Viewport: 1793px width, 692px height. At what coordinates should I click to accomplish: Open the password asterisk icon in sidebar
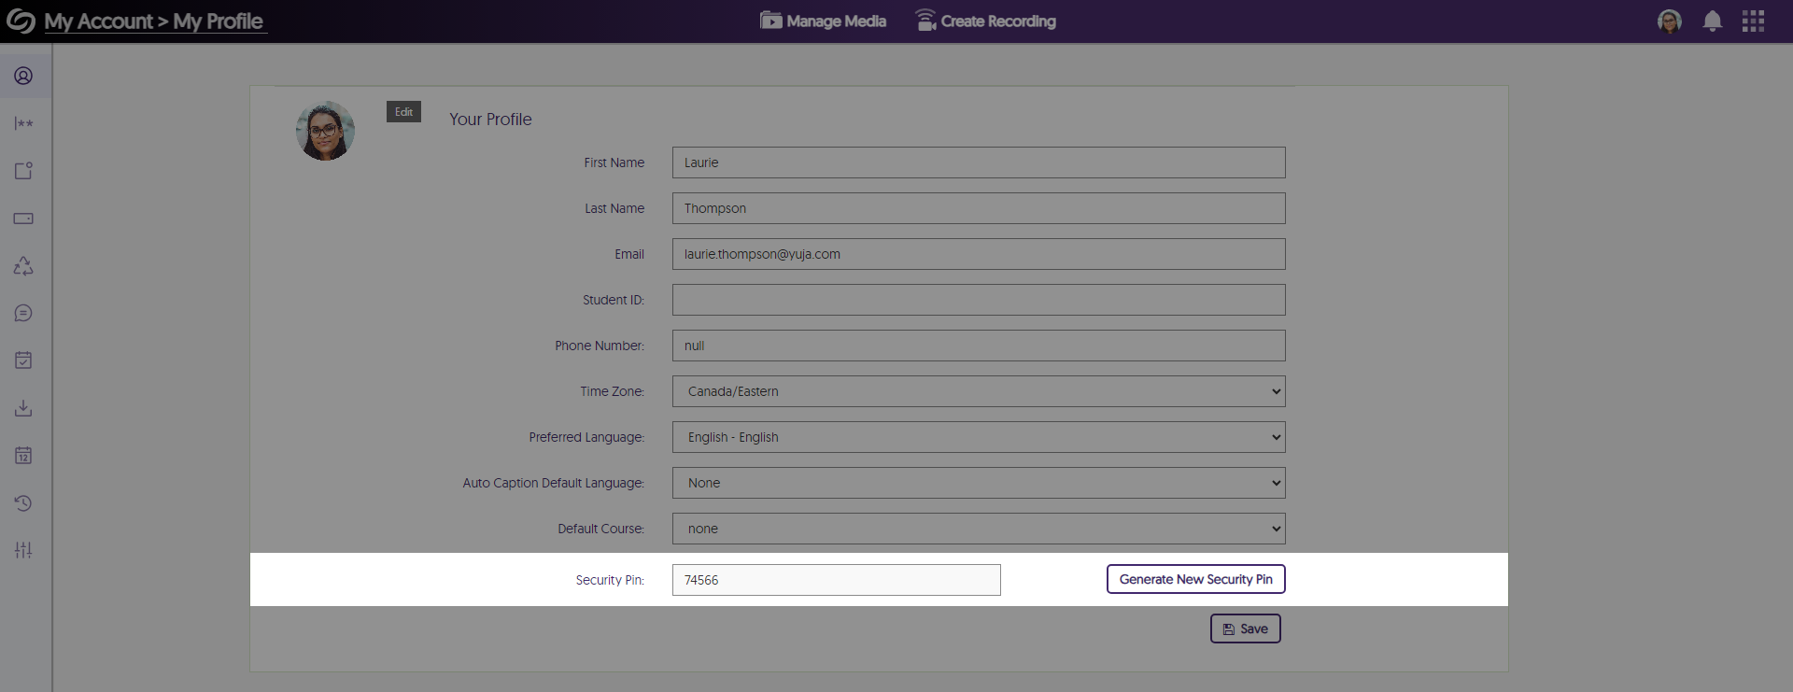pyautogui.click(x=23, y=123)
